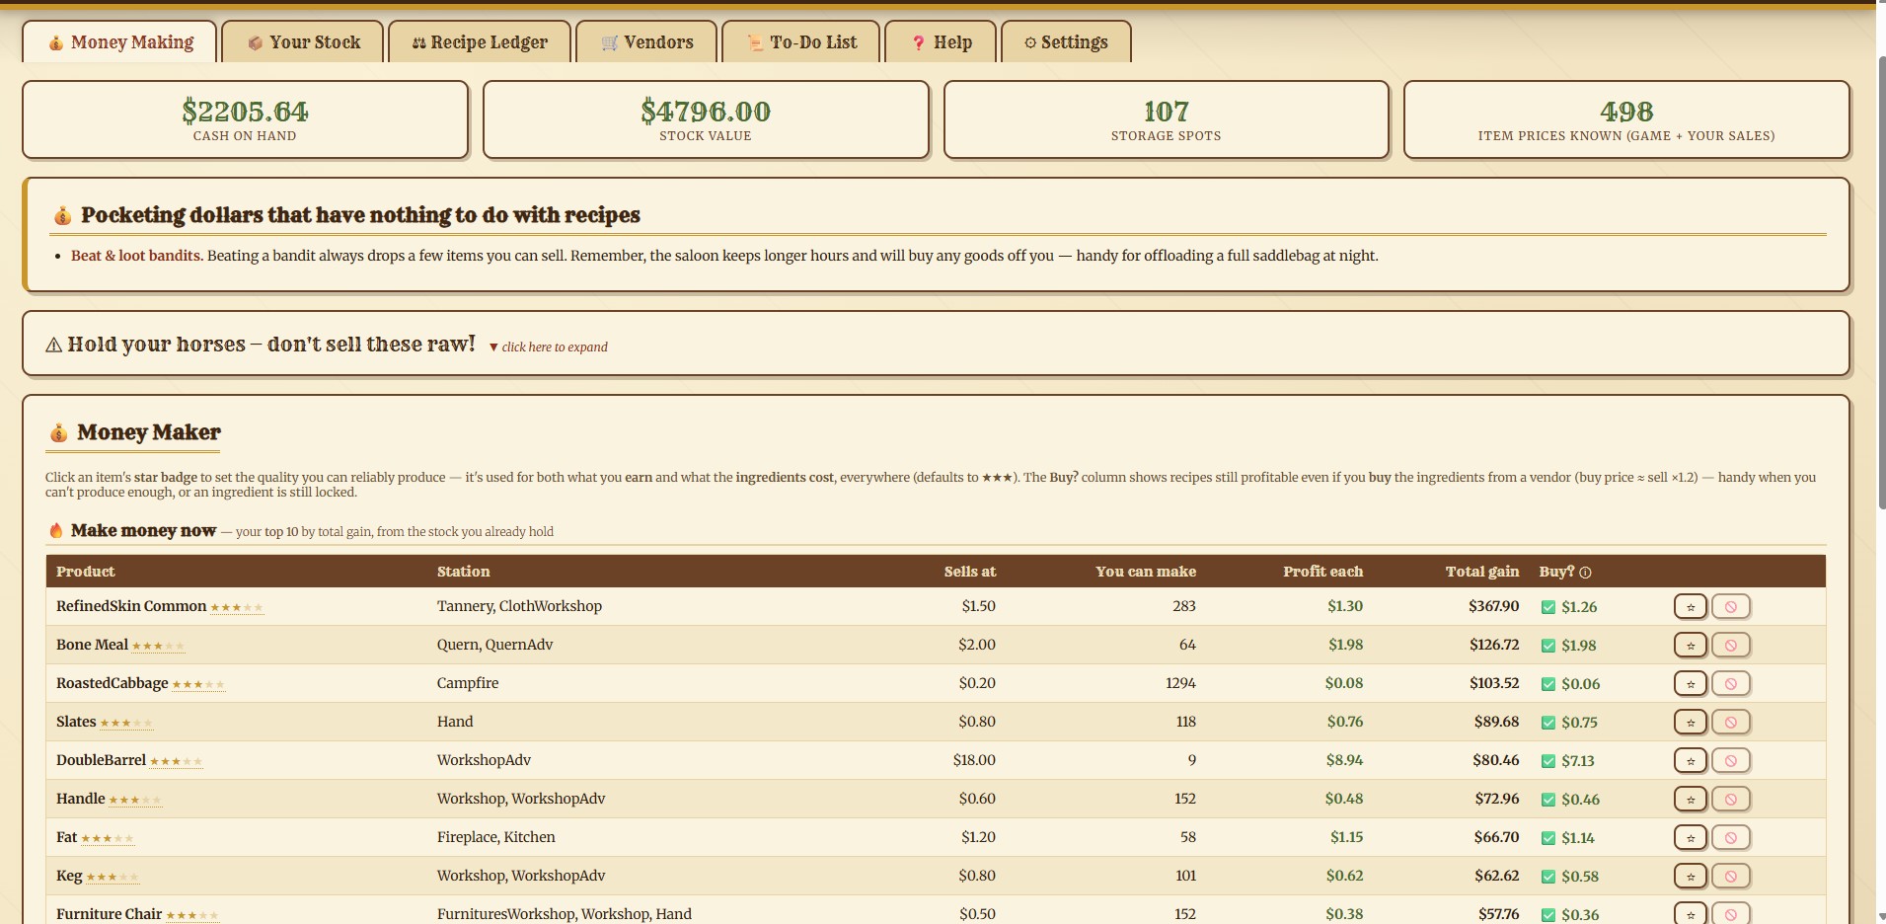The width and height of the screenshot is (1886, 924).
Task: Sort by the You can make header
Action: point(1146,572)
